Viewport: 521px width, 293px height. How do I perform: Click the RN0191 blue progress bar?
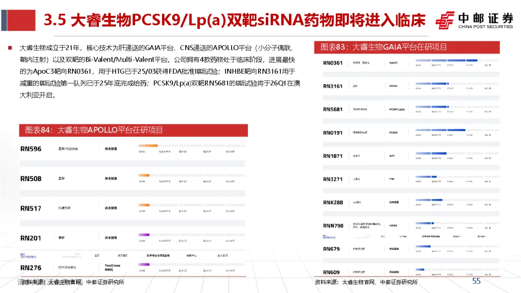click(440, 130)
